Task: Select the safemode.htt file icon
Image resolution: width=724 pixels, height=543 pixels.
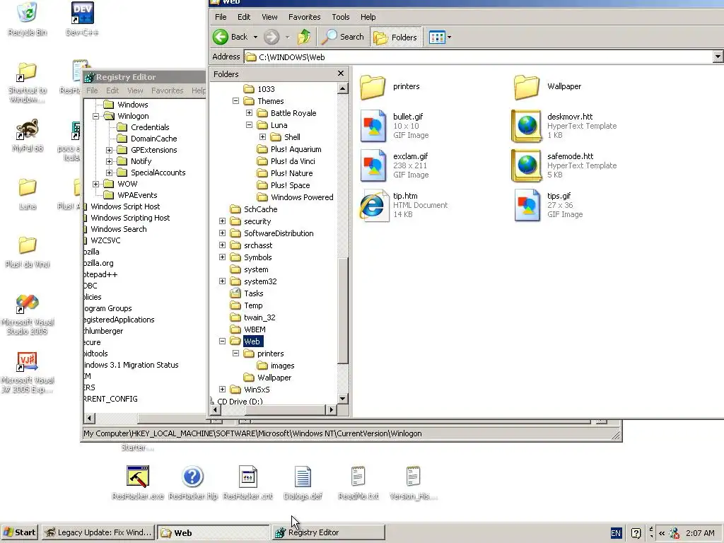Action: tap(527, 165)
